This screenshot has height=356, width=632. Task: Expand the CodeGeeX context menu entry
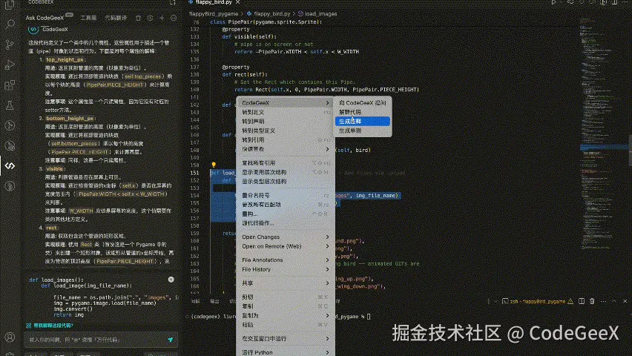click(286, 103)
